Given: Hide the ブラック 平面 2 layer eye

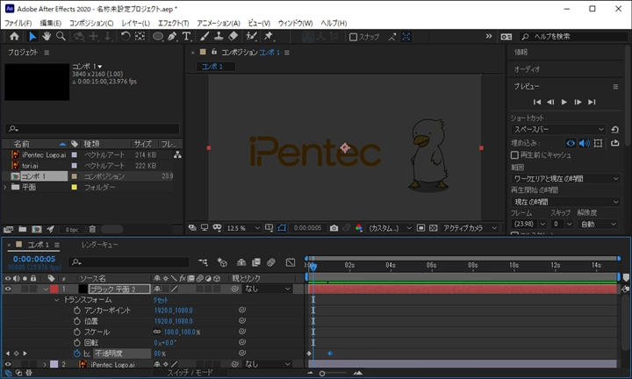Looking at the screenshot, I should [9, 289].
